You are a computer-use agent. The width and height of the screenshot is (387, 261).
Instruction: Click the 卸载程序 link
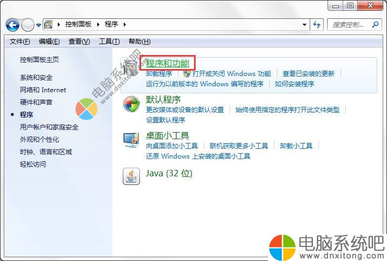(159, 74)
